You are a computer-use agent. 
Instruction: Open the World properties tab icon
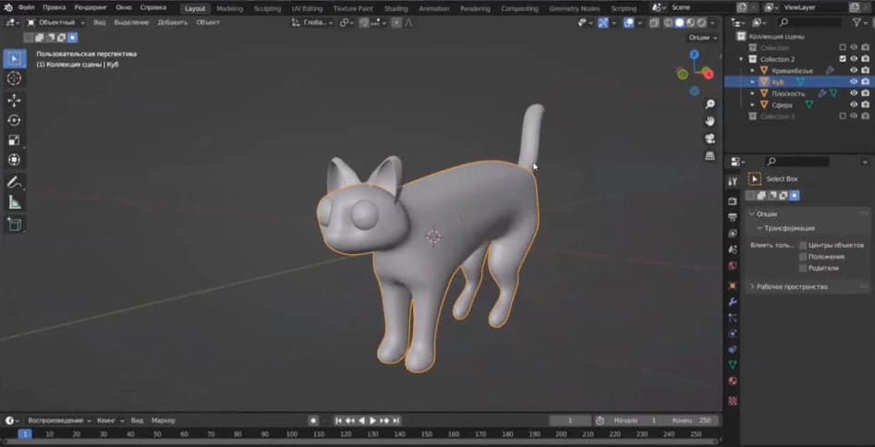point(733,266)
